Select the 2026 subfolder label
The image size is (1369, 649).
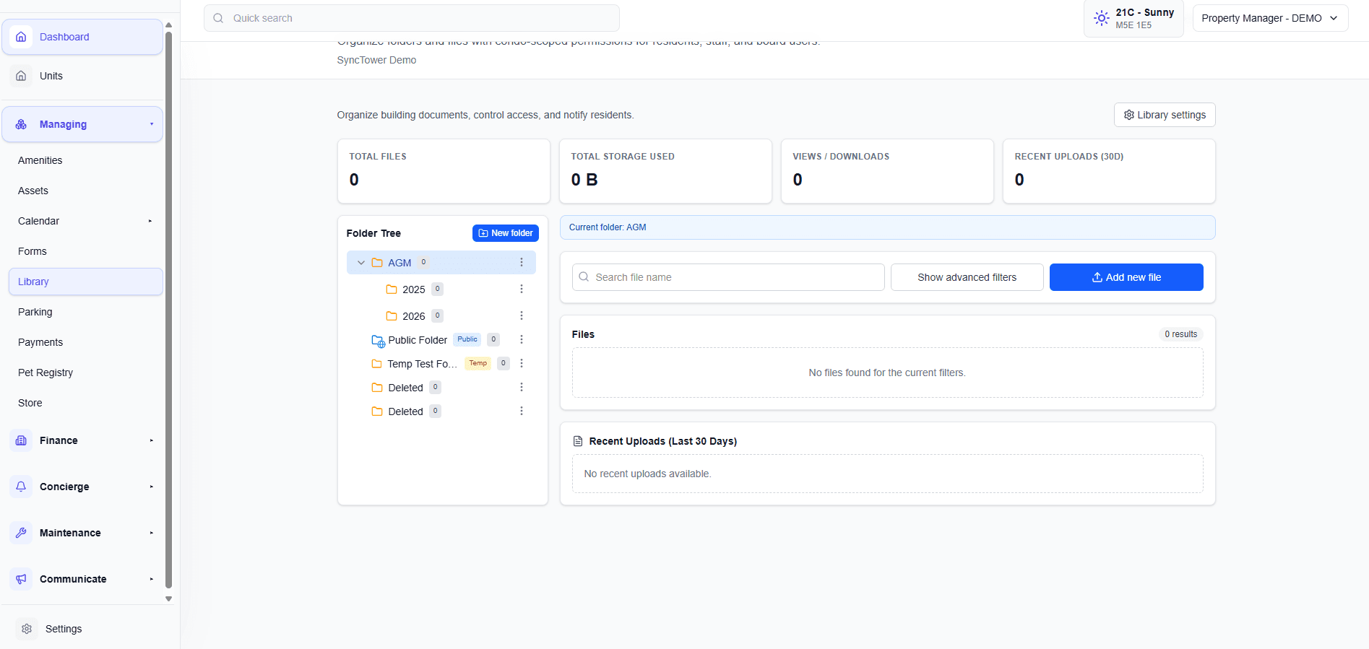413,316
